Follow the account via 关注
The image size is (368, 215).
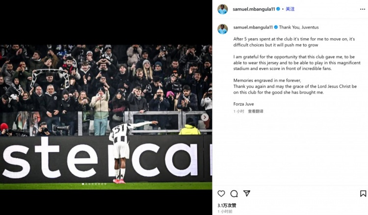[290, 9]
